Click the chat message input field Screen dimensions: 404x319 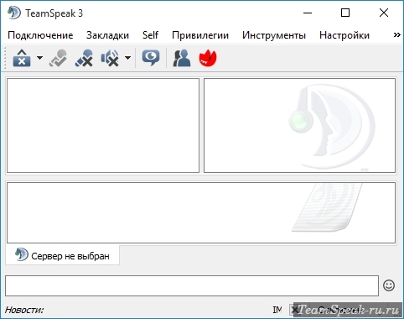(x=192, y=285)
